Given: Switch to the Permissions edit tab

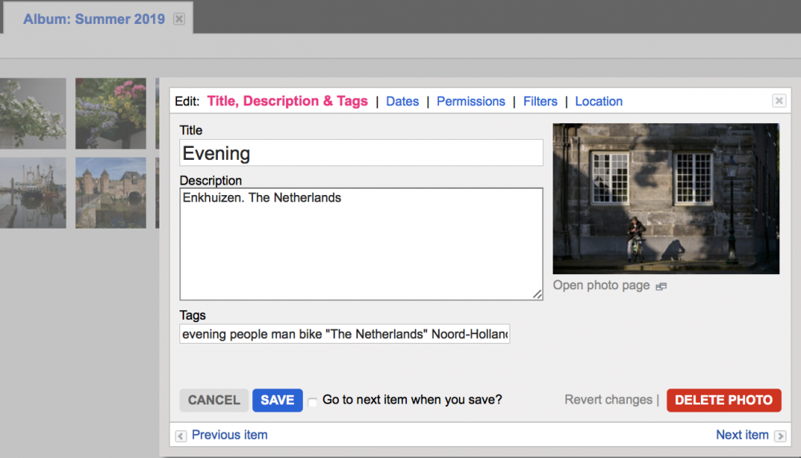Looking at the screenshot, I should tap(470, 102).
